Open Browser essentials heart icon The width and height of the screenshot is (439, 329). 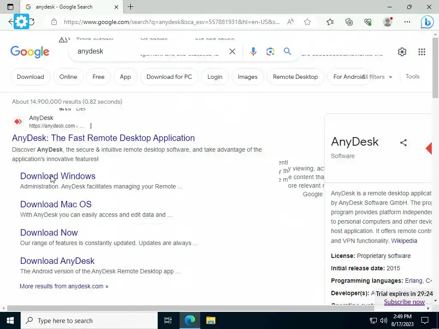point(368,22)
